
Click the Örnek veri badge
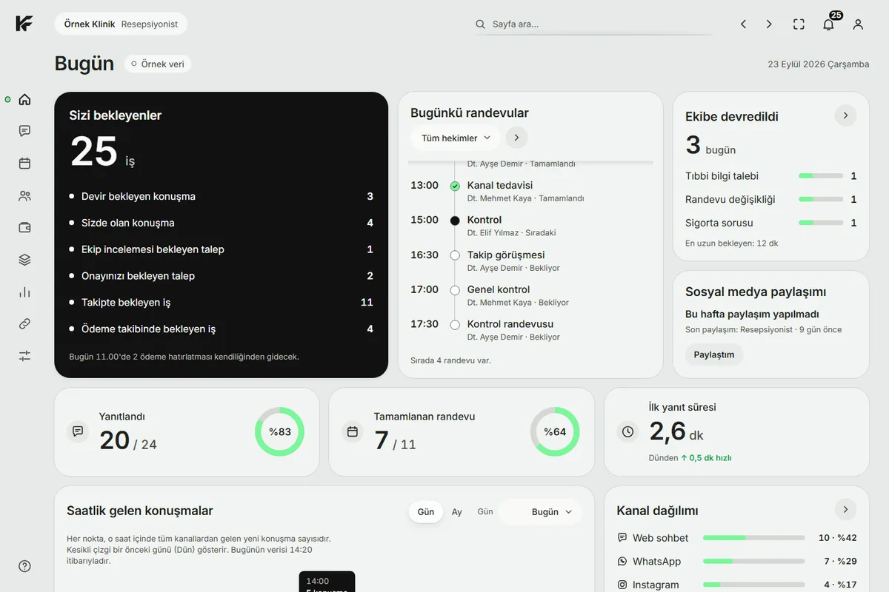[158, 64]
